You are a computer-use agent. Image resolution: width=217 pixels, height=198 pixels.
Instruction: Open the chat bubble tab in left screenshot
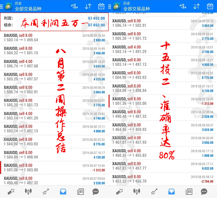click(95, 191)
